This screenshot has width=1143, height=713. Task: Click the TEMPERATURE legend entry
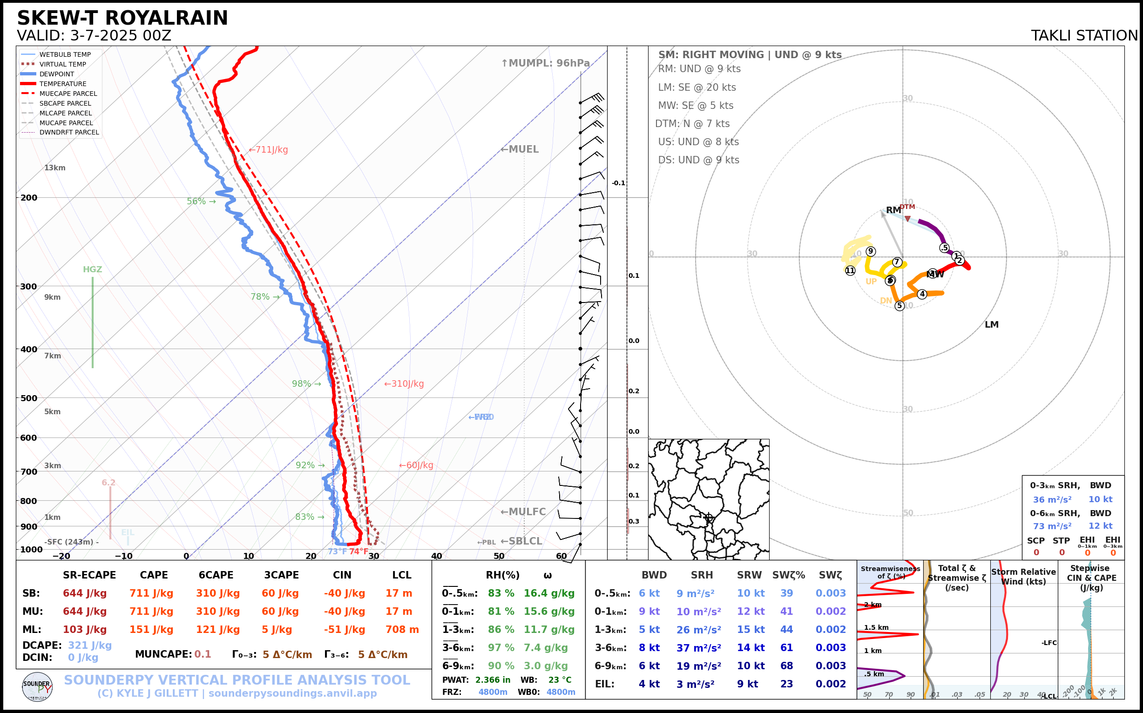[62, 84]
